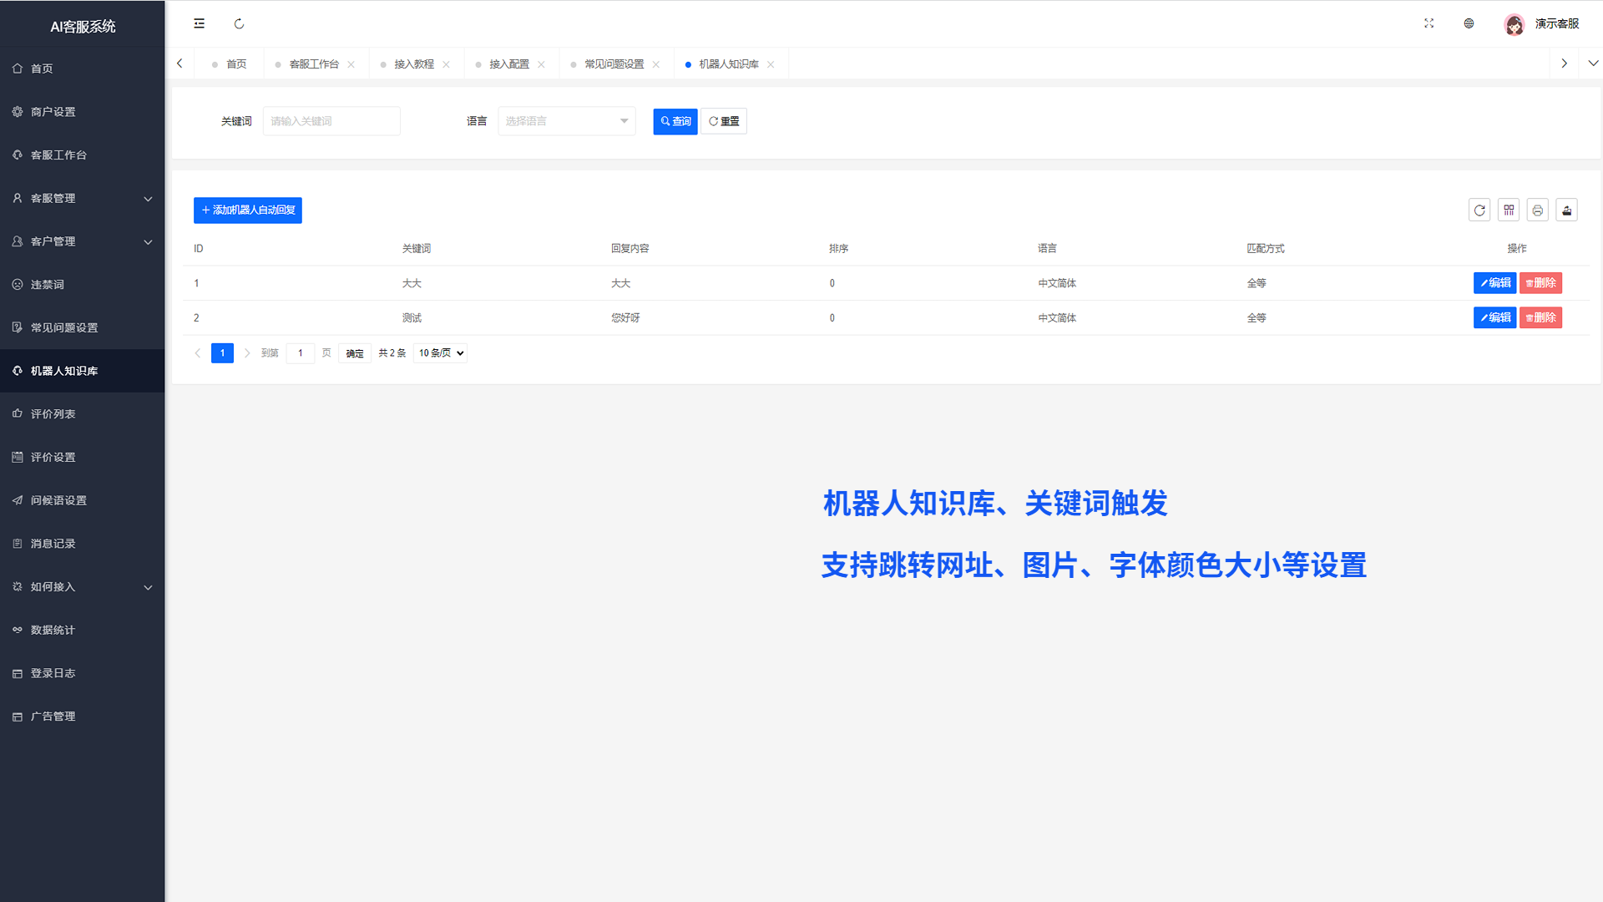Click the print table icon
The width and height of the screenshot is (1603, 902).
1537,210
